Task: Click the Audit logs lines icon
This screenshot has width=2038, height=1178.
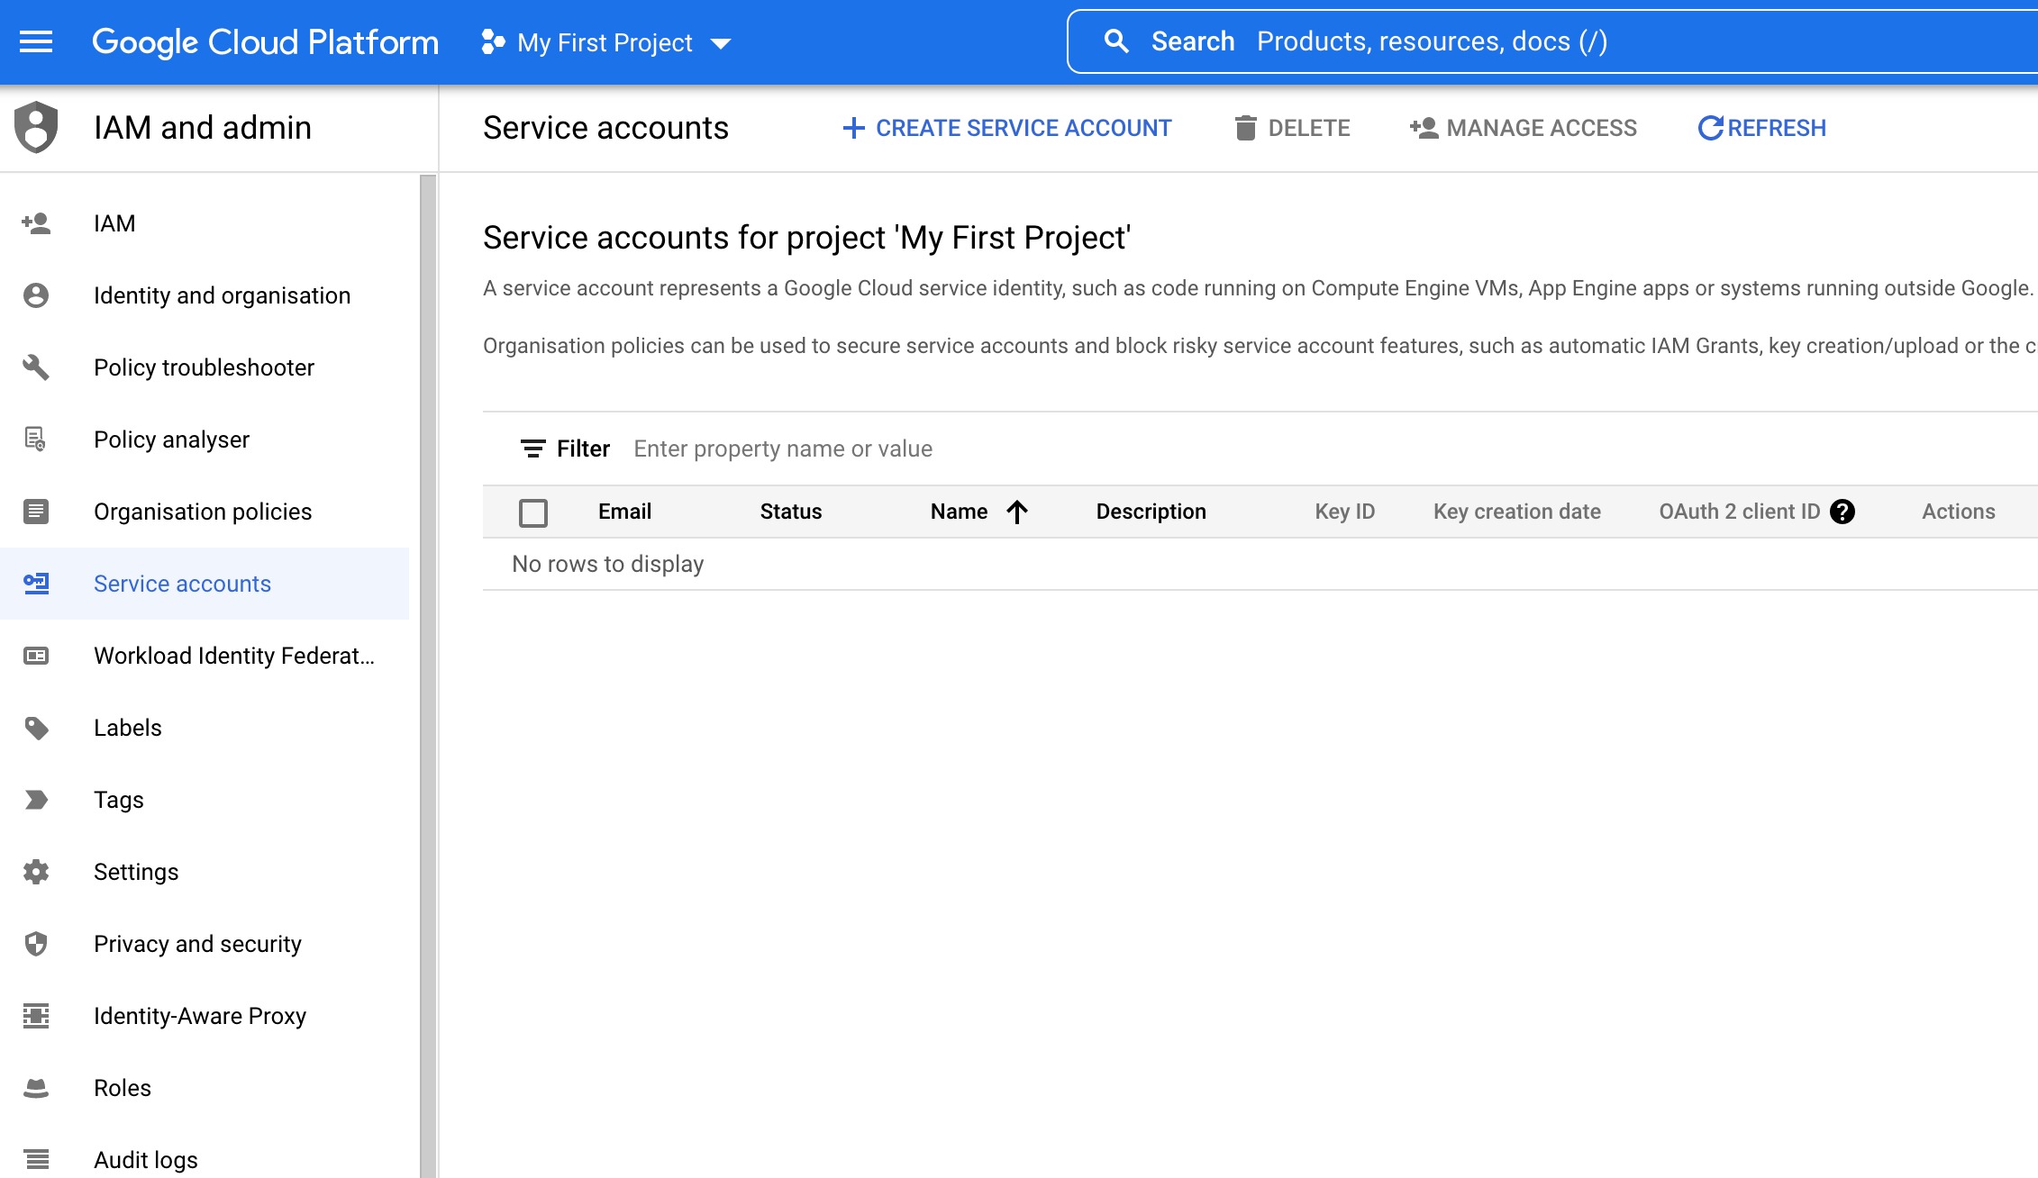Action: pyautogui.click(x=36, y=1160)
